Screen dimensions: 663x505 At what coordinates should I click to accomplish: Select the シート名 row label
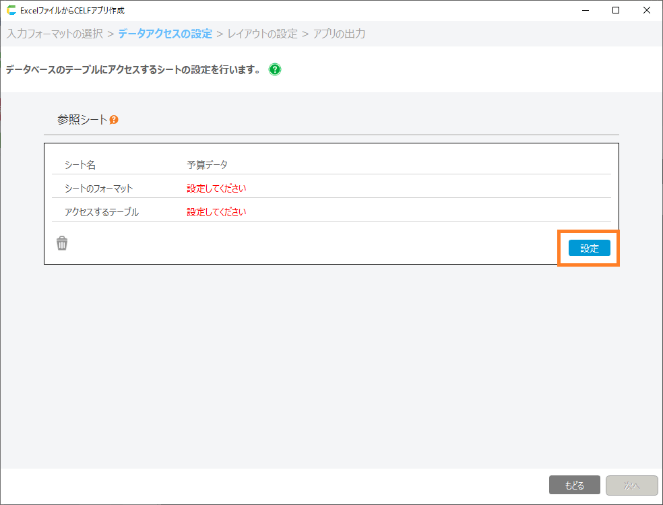click(80, 165)
